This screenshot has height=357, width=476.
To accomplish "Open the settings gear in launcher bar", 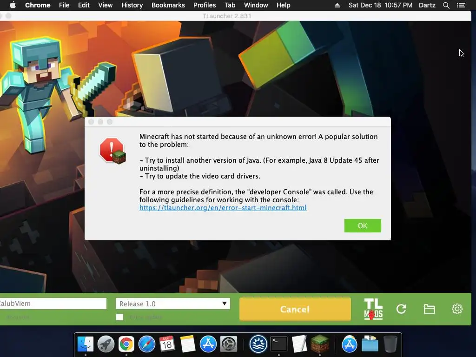I will 457,309.
